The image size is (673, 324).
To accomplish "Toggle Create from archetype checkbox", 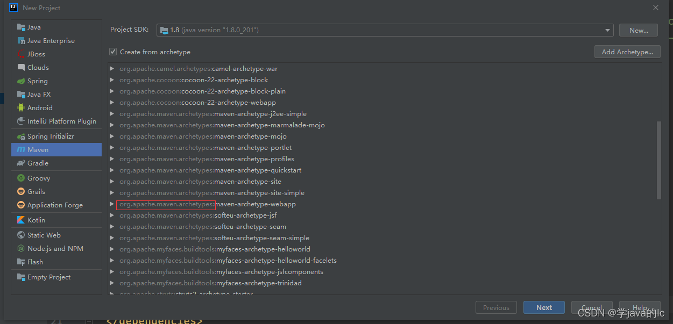I will coord(113,52).
